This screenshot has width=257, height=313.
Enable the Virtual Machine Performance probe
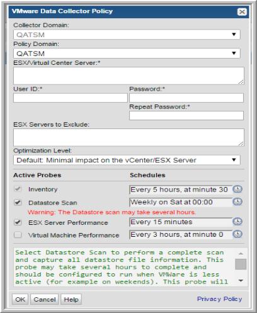click(x=18, y=235)
